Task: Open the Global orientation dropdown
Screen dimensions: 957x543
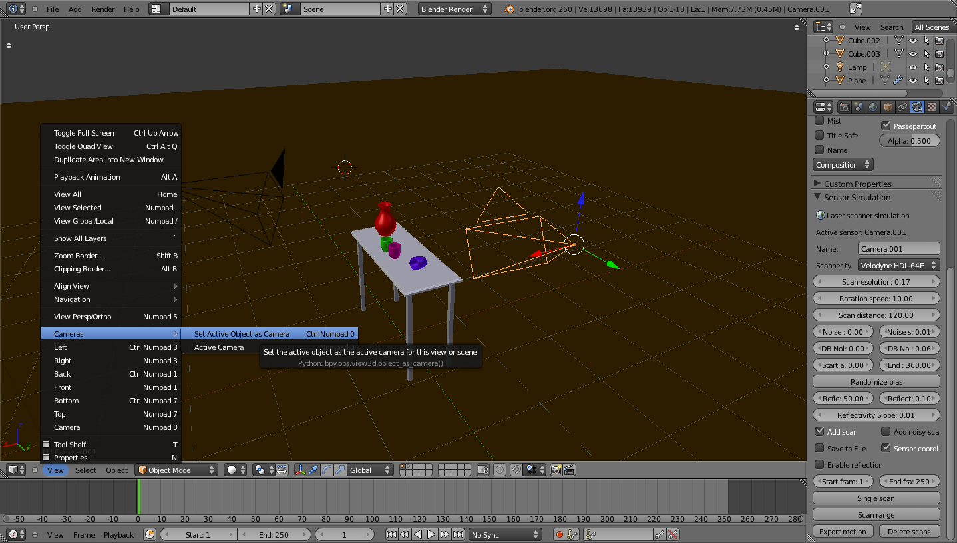Action: coord(371,470)
